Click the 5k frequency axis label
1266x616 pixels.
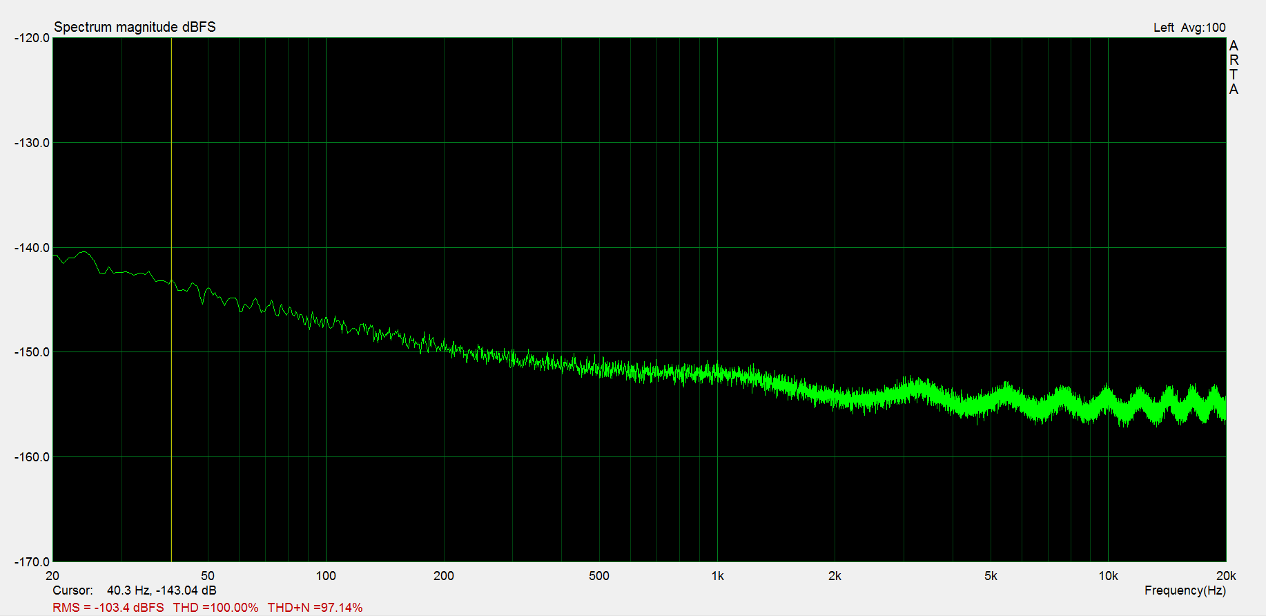coord(991,576)
